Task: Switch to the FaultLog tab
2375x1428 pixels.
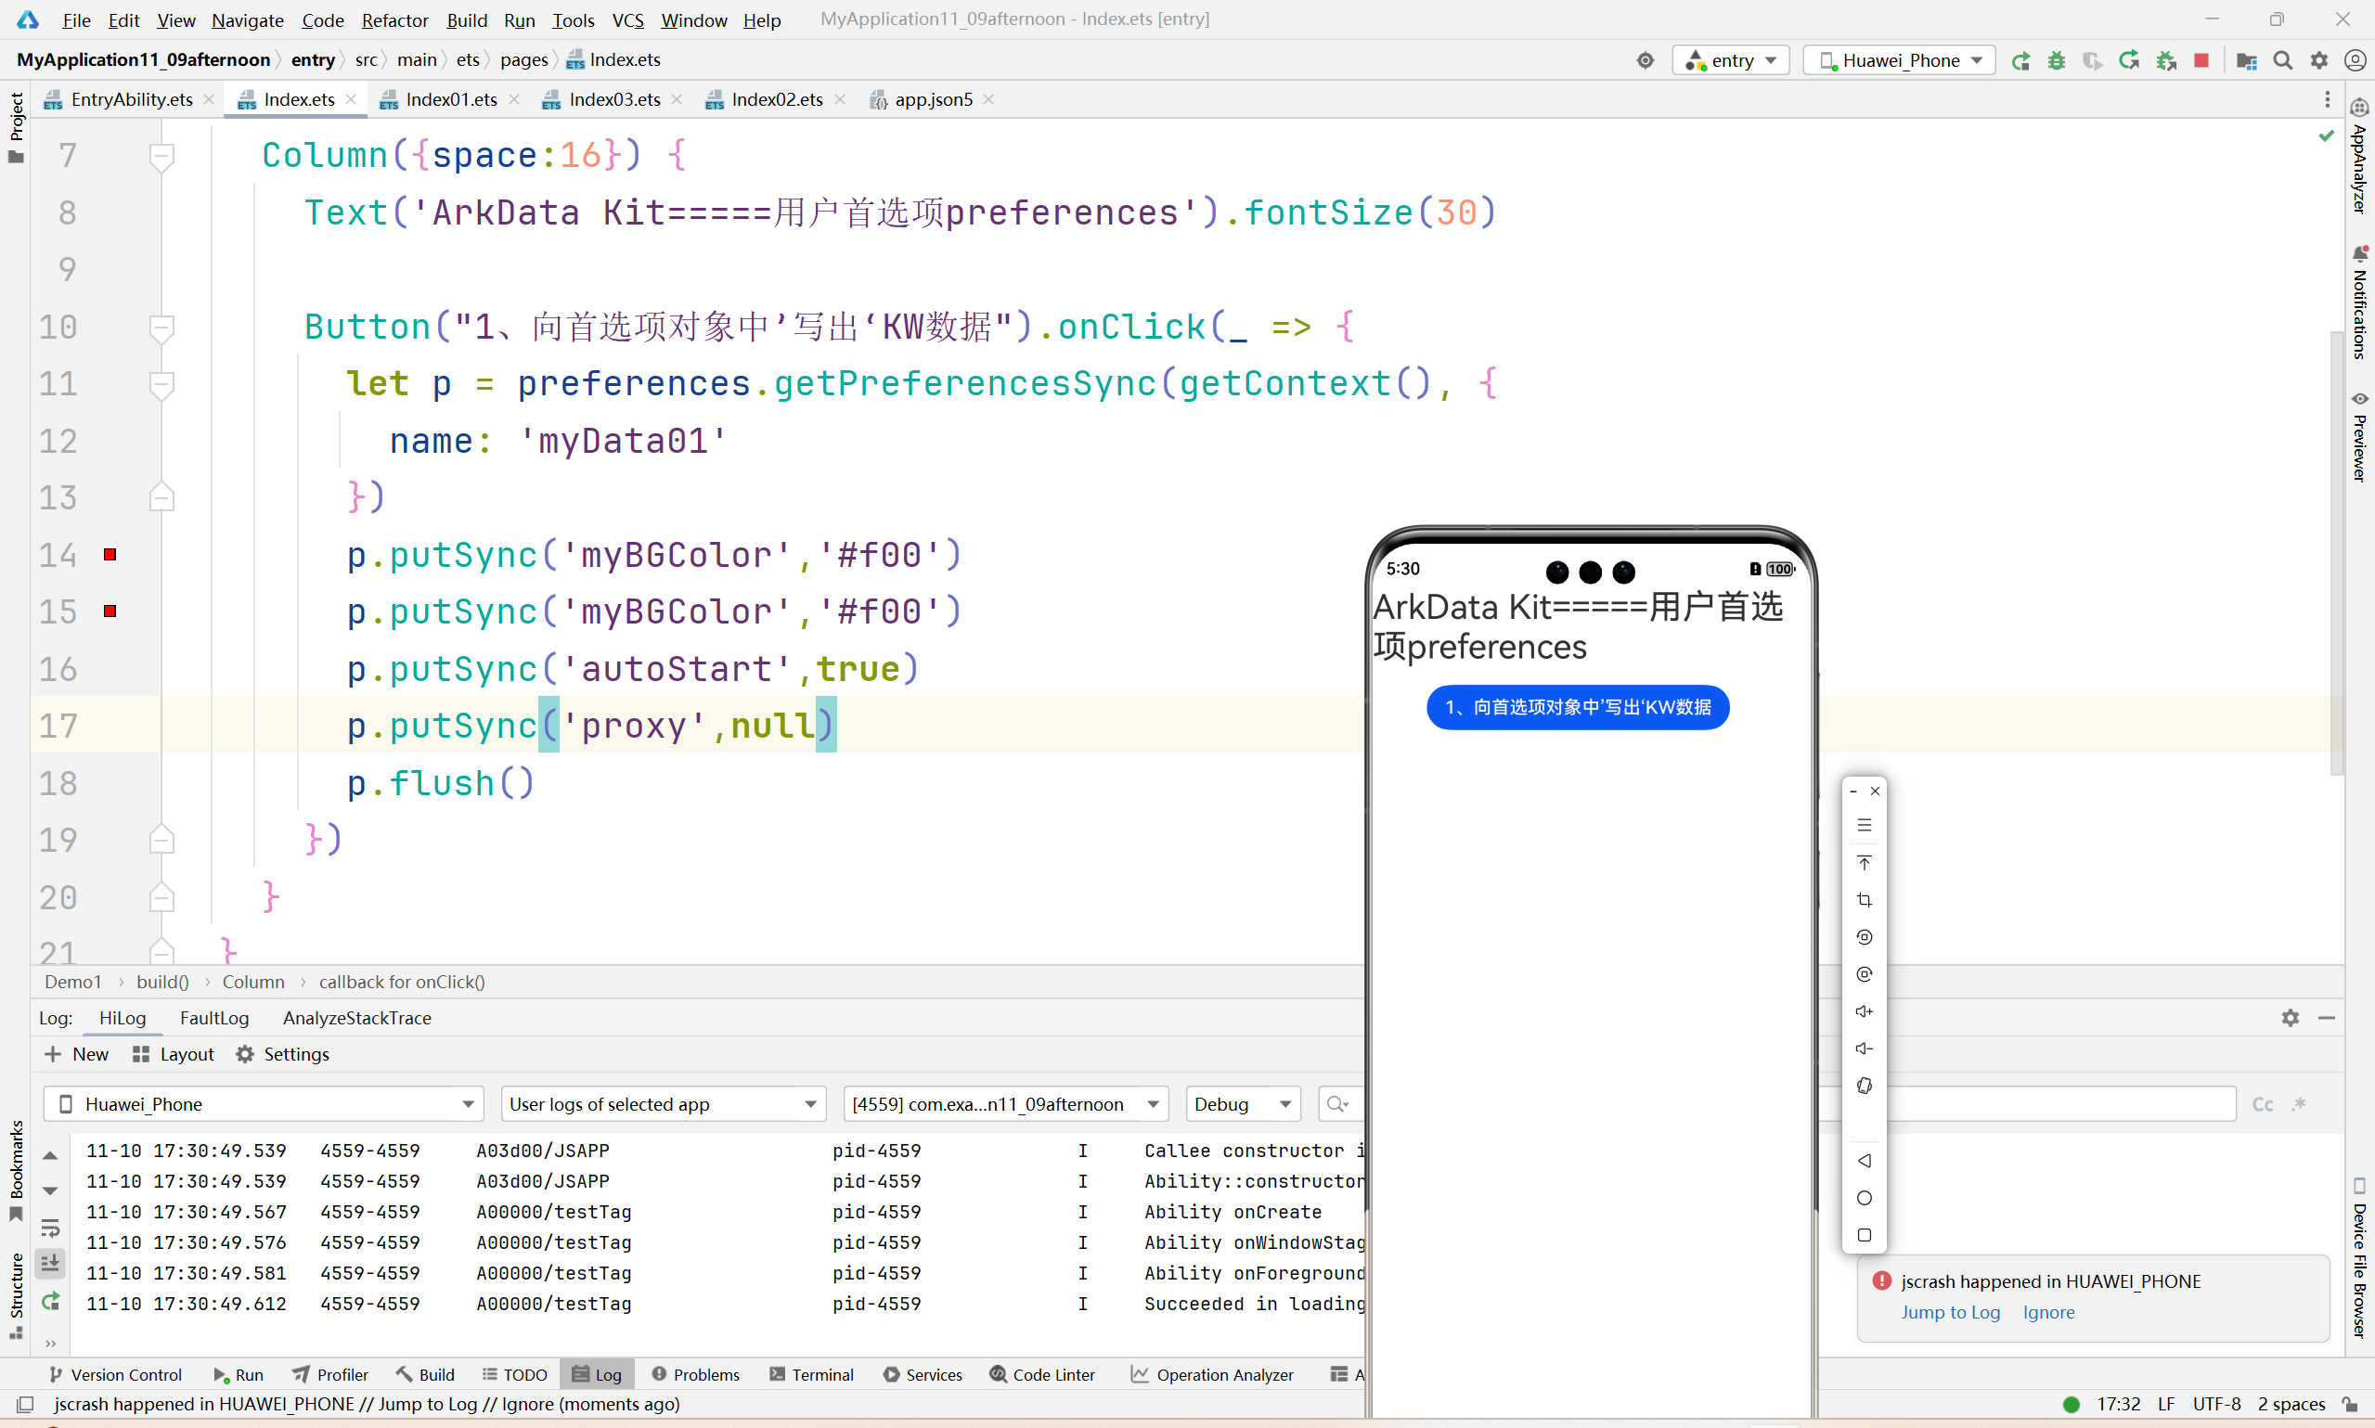Action: 213,1018
